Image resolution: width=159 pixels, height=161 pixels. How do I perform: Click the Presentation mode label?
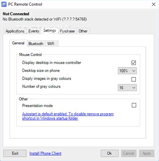point(37,106)
